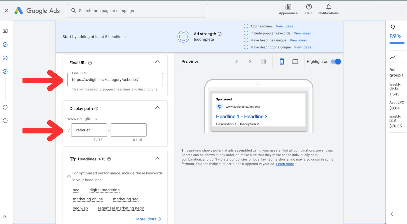This screenshot has height=224, width=407.
Task: Click the 89% optimization progress bar
Action: click(397, 43)
